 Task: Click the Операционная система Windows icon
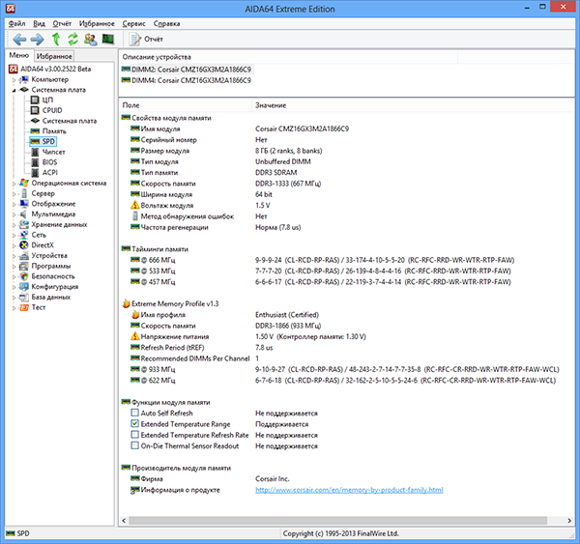coord(24,183)
